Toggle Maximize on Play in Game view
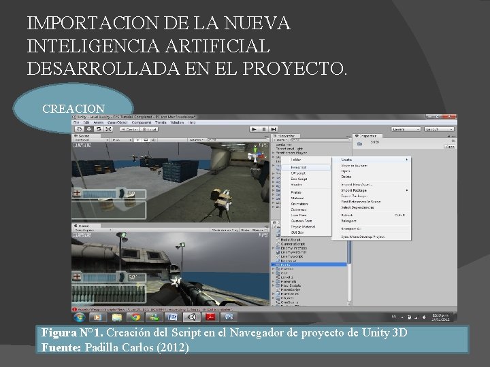490x367 pixels. pyautogui.click(x=225, y=230)
